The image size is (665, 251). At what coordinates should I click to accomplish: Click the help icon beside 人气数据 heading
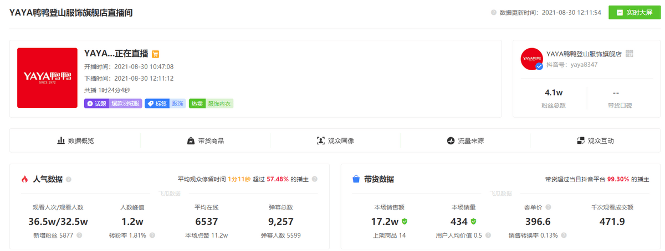[69, 179]
